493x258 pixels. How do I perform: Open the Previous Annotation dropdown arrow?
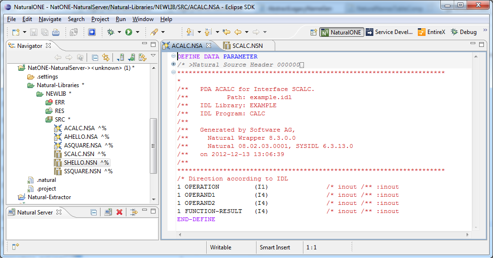(217, 32)
